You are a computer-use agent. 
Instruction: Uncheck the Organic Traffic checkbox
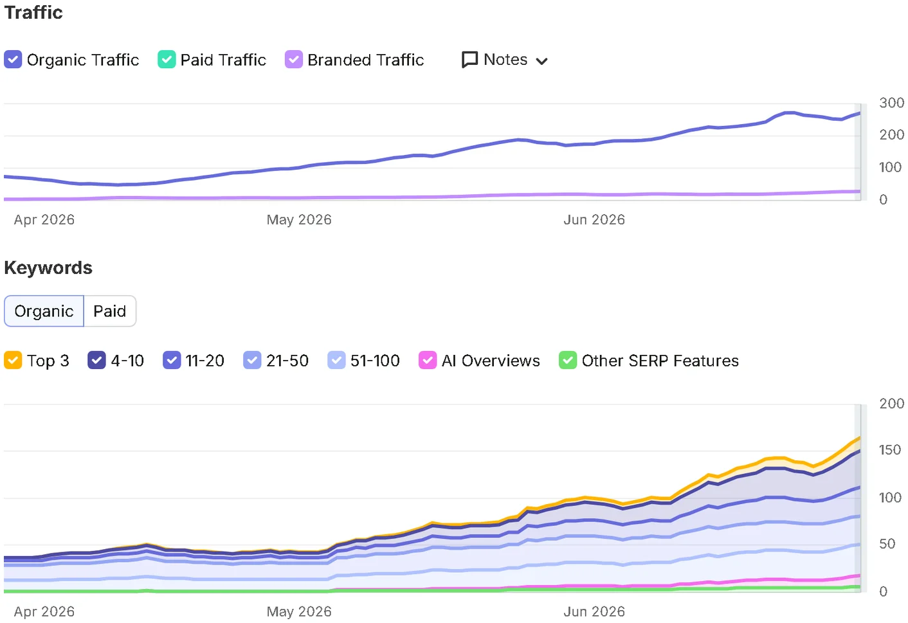click(13, 60)
